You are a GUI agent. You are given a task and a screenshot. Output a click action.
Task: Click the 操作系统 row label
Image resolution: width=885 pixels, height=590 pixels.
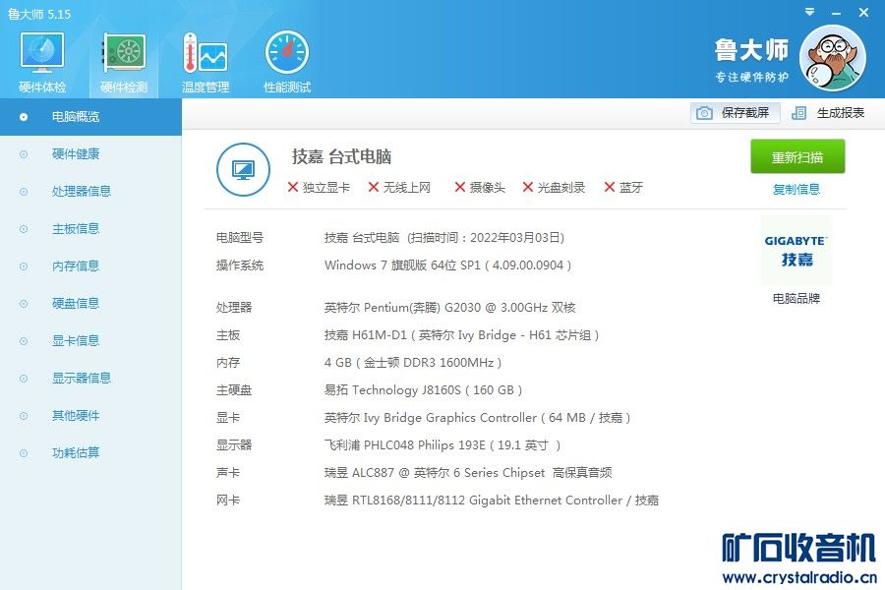click(x=240, y=265)
